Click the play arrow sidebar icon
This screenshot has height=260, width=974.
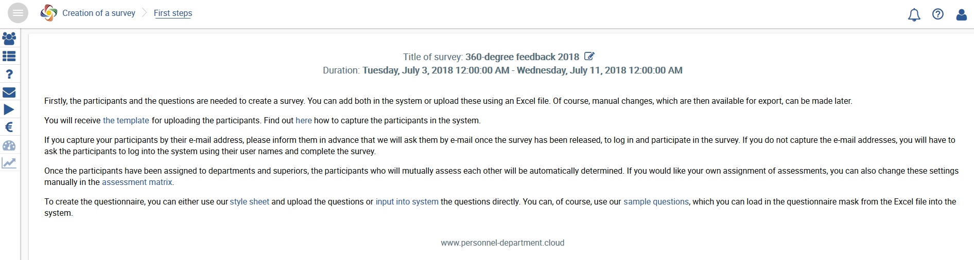coord(9,109)
